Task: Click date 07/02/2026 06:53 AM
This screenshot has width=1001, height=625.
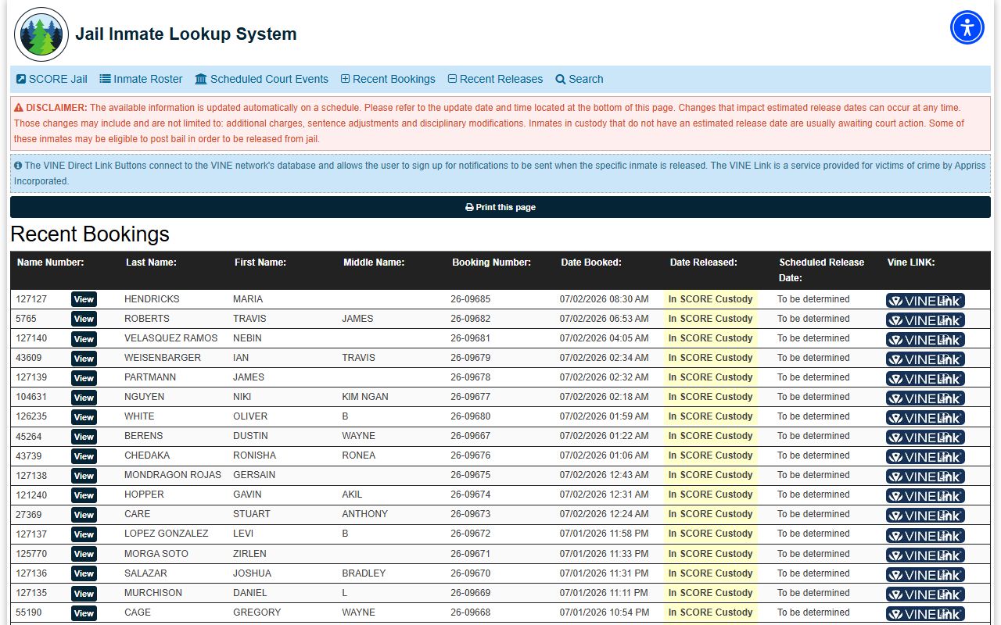Action: tap(604, 319)
